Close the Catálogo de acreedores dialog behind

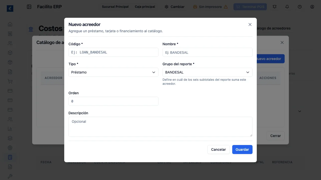[282, 42]
